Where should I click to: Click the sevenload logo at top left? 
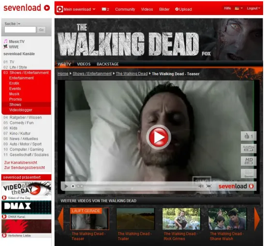pos(27,8)
